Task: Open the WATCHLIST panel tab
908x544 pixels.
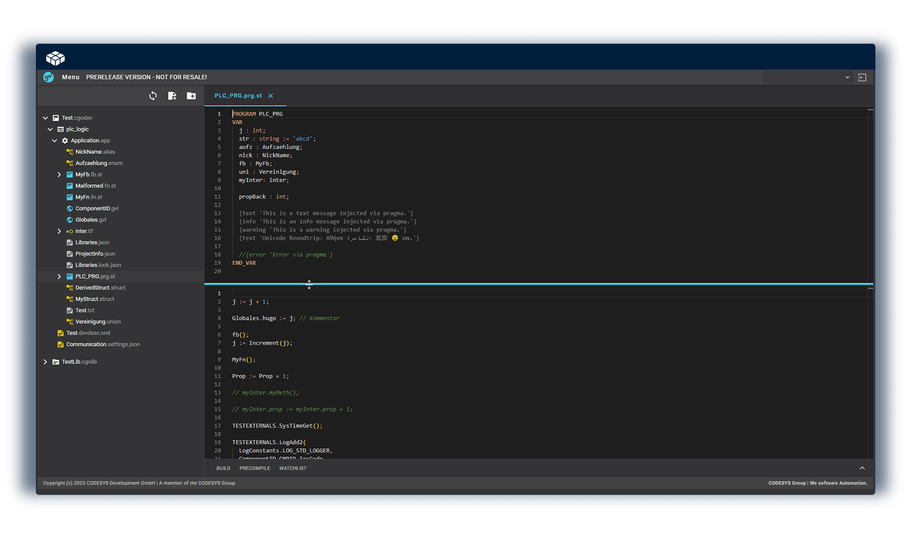Action: point(293,468)
